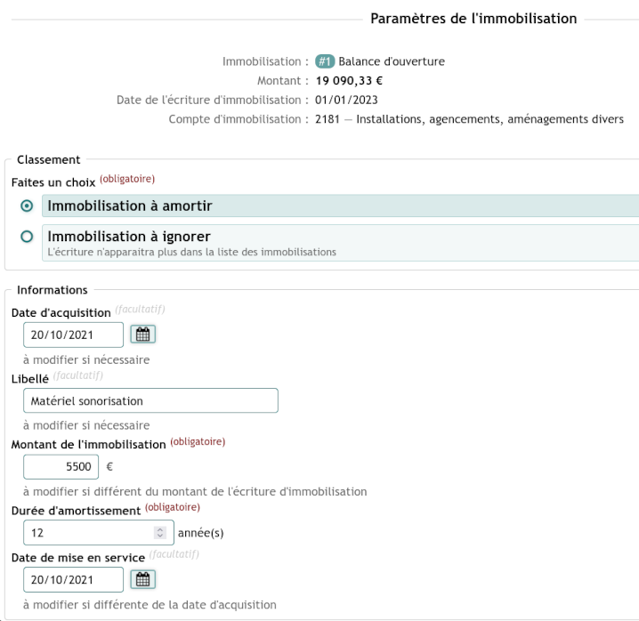The width and height of the screenshot is (639, 621).
Task: Click the Date de mise en service label
Action: pos(78,558)
